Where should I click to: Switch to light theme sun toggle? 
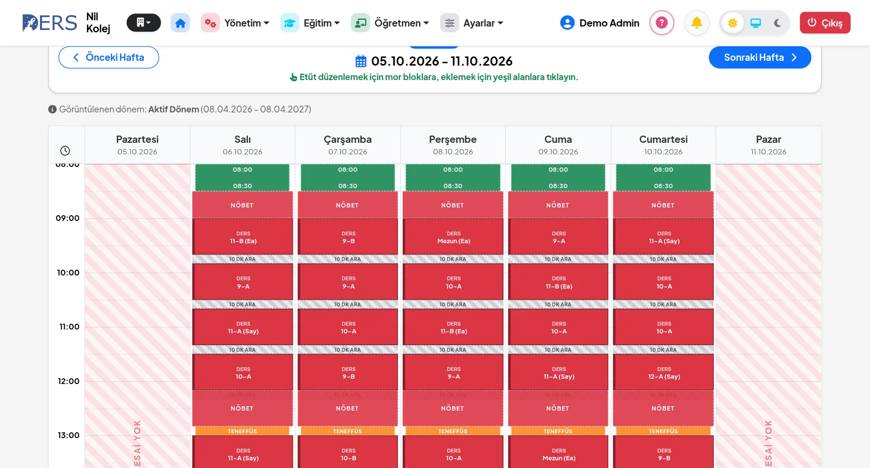pos(732,23)
